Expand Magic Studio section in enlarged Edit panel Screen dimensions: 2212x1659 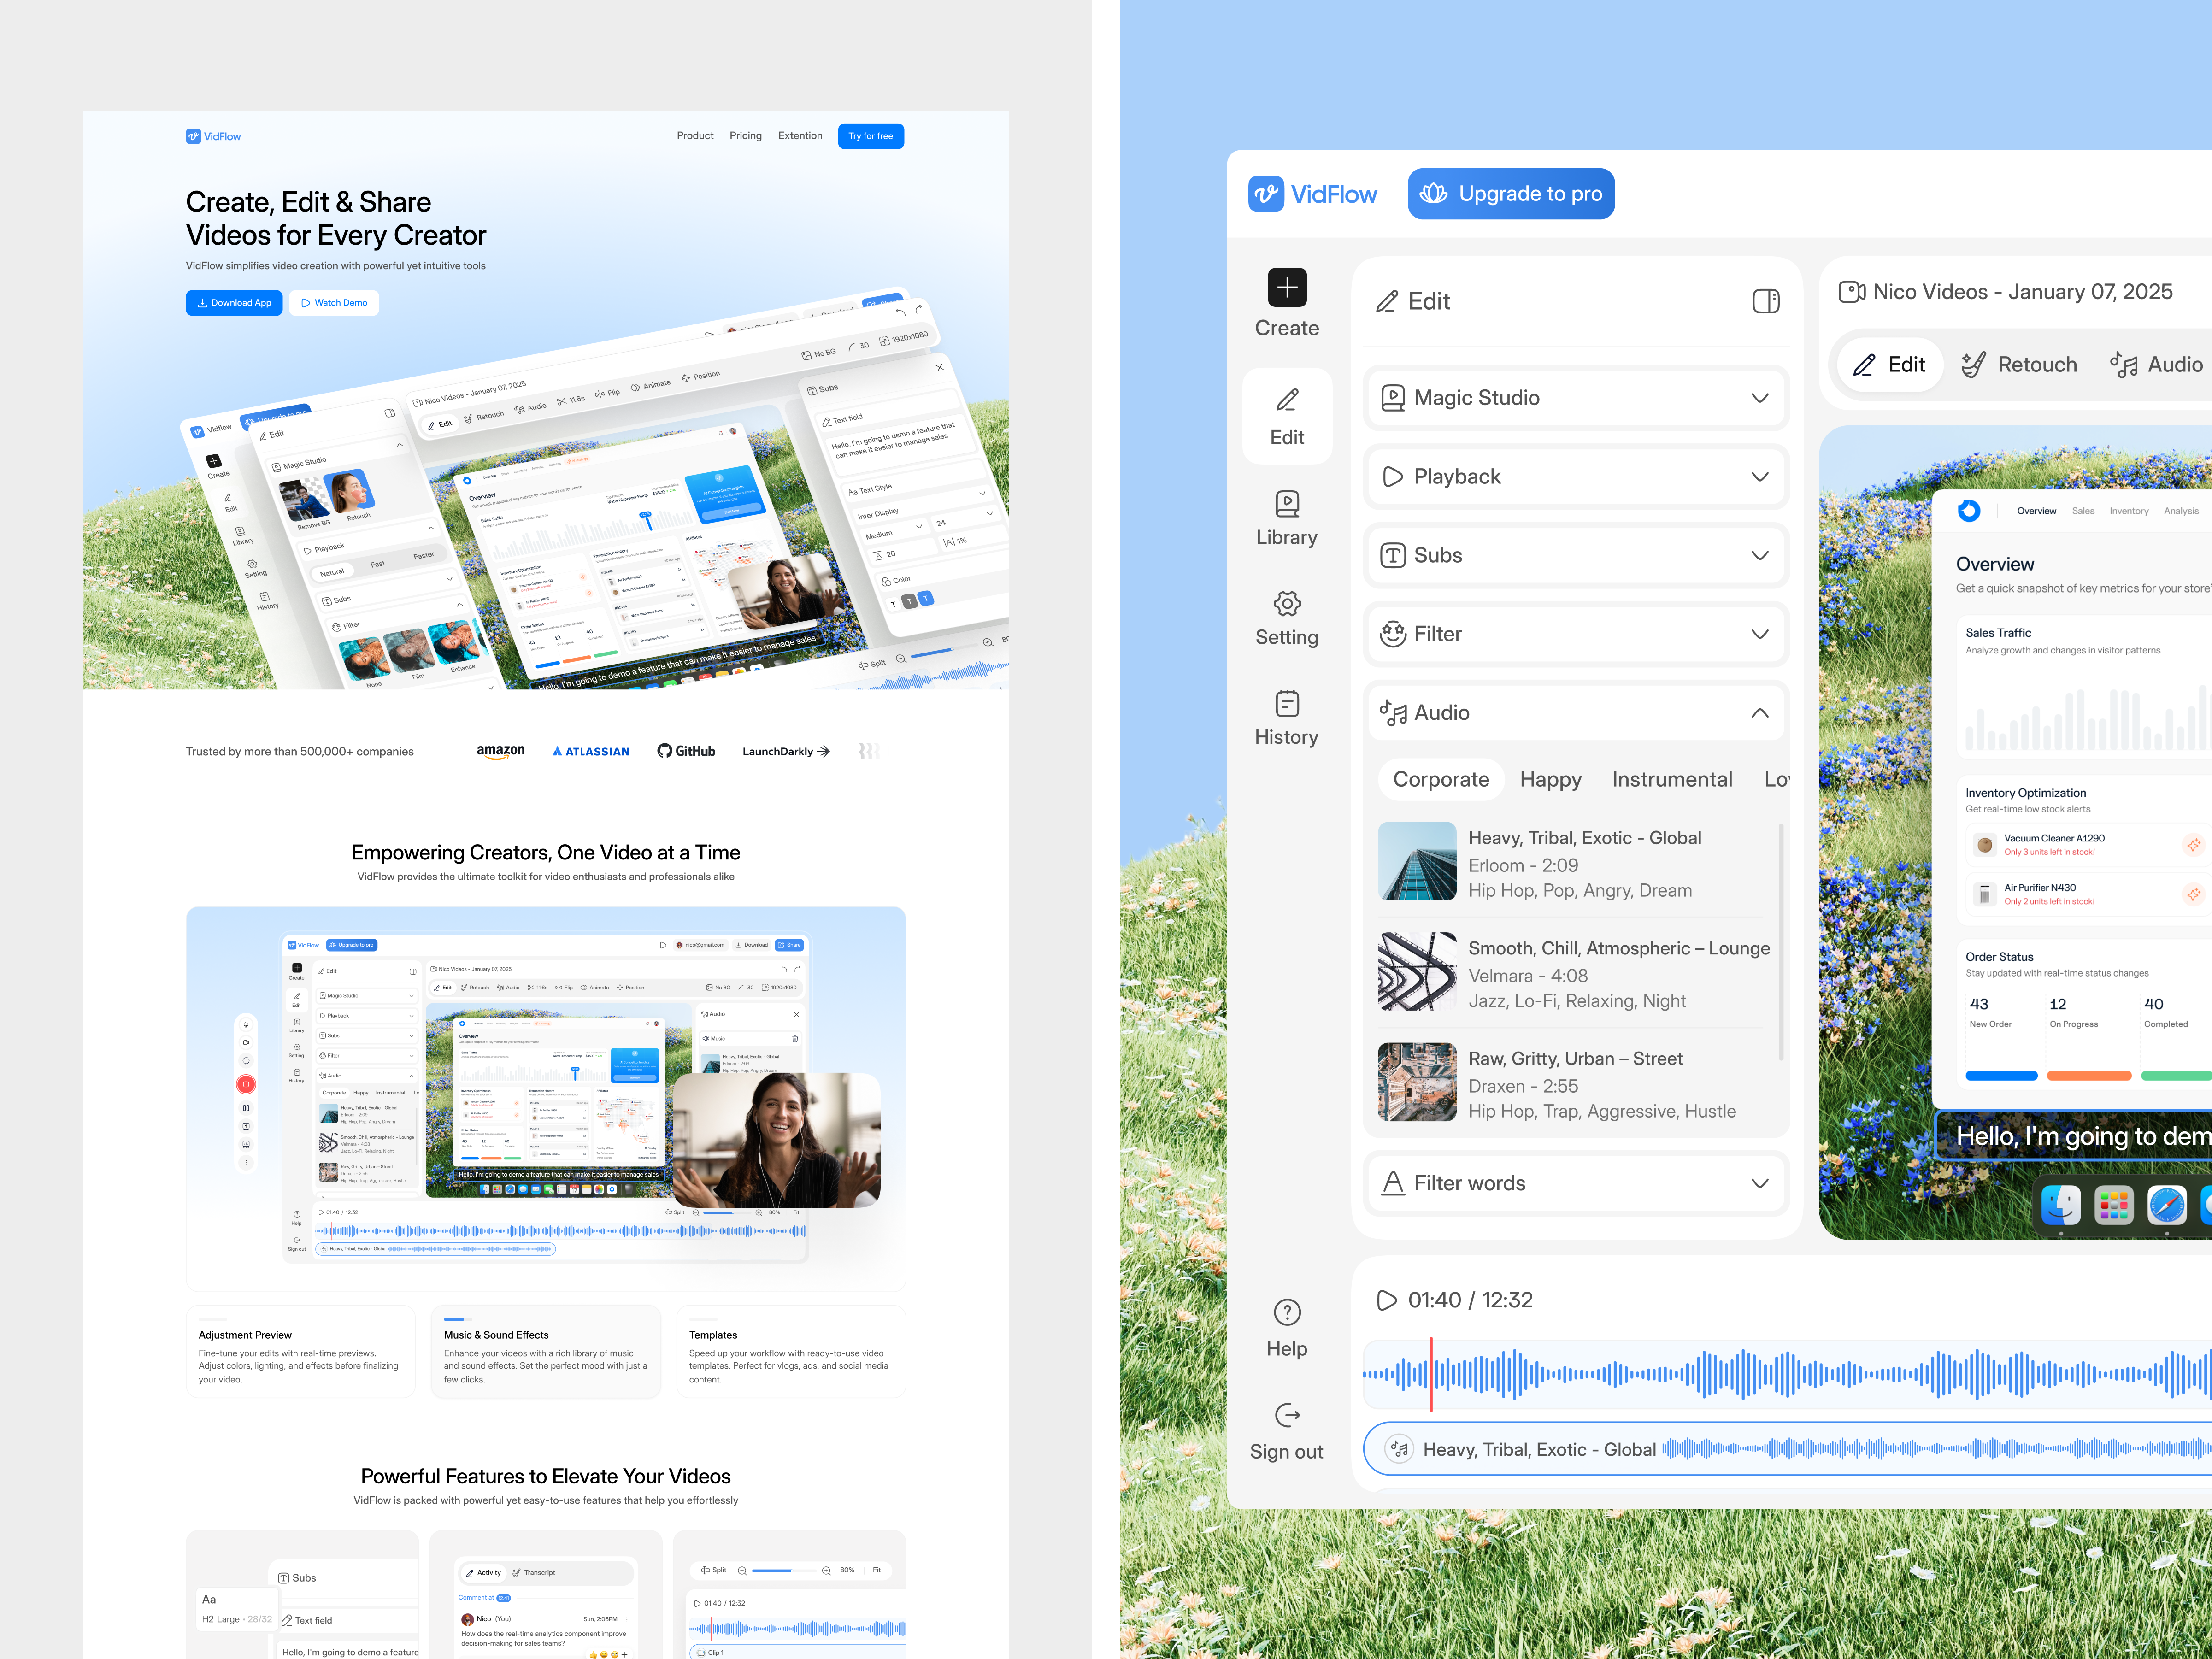coord(1576,398)
